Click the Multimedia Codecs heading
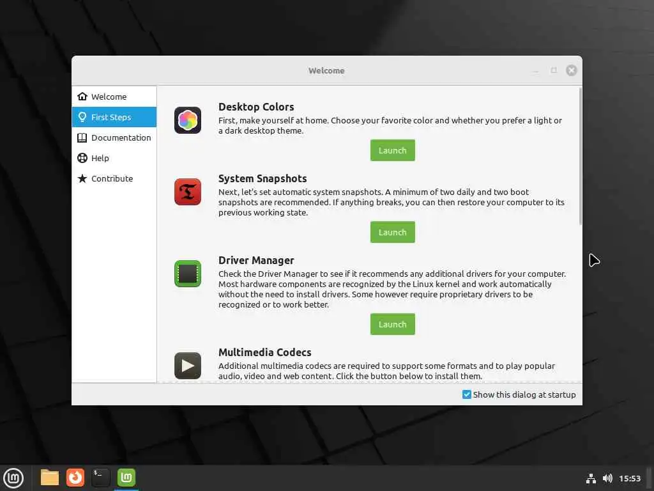The image size is (654, 491). 265,352
